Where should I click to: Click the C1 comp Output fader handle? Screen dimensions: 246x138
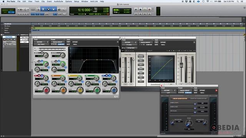pyautogui.click(x=181, y=65)
